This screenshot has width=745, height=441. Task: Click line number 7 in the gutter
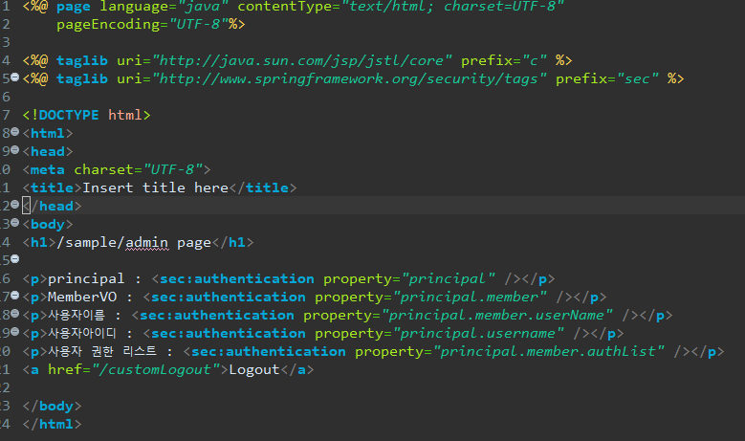[x=5, y=115]
